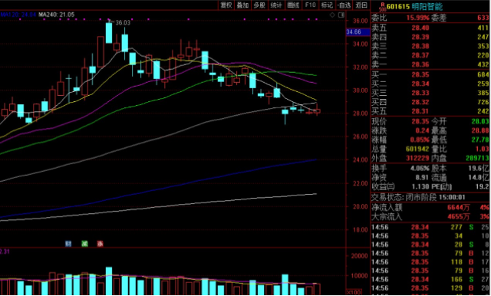
Task: Open 叠加 overlay options
Action: click(x=242, y=5)
